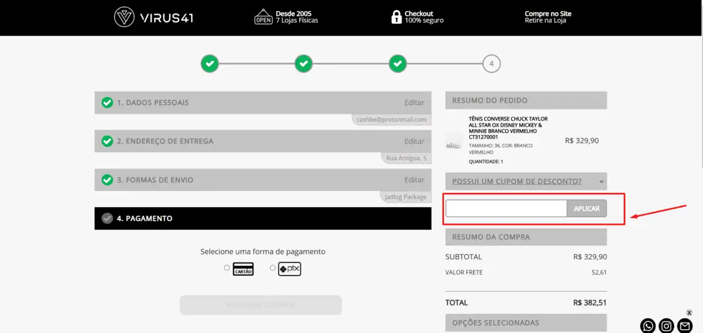This screenshot has height=333, width=703.
Task: Click grey check beside Pagamento
Action: [x=107, y=219]
